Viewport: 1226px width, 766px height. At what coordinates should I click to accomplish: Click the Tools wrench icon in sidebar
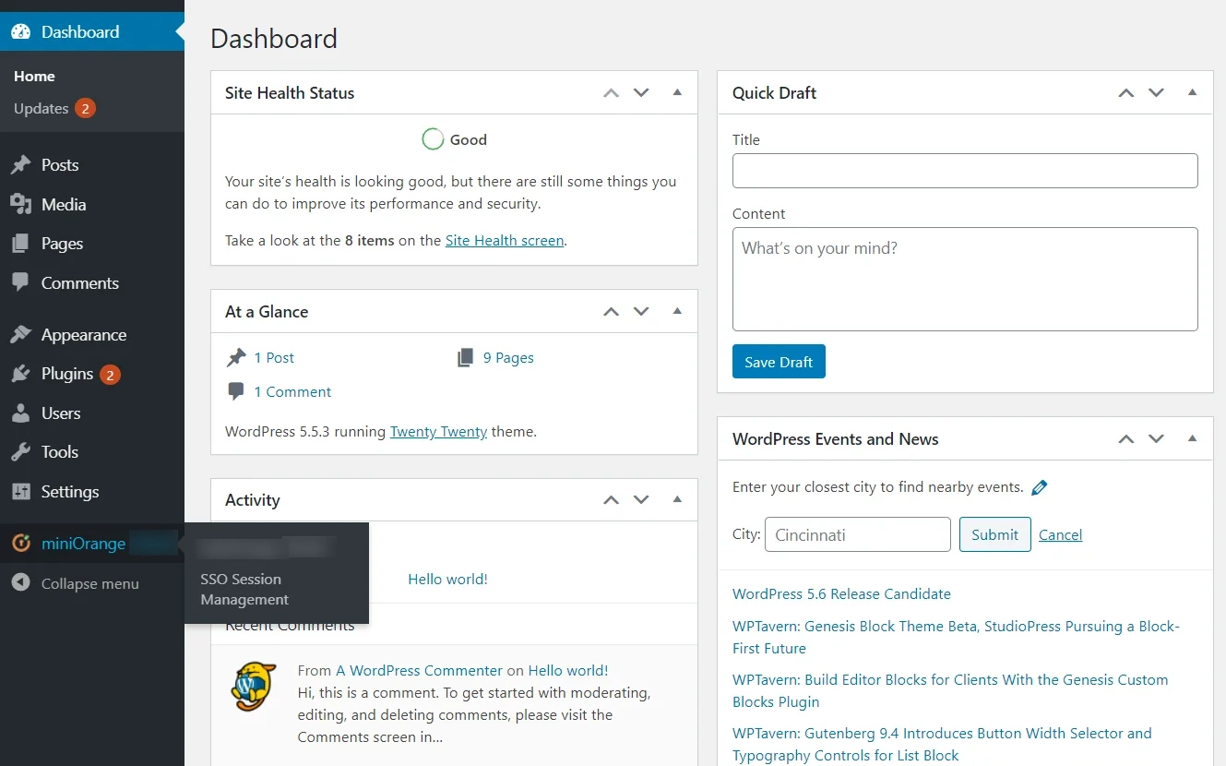click(x=20, y=452)
